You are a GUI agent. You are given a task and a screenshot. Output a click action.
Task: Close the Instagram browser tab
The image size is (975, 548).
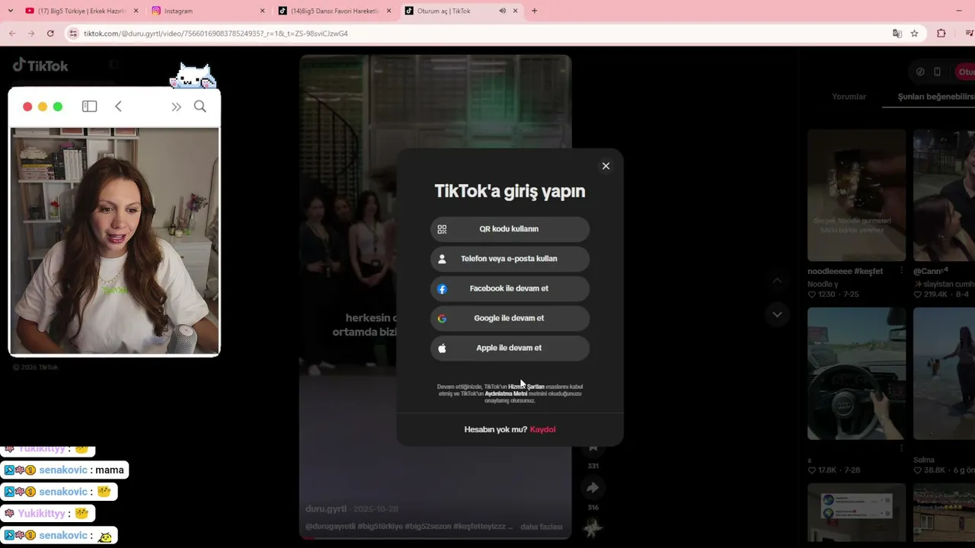[x=263, y=11]
